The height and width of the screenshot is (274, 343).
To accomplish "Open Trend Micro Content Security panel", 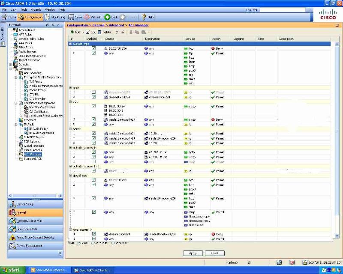I will click(x=36, y=238).
